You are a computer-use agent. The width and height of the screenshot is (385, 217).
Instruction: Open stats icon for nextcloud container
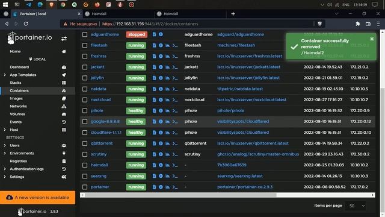coord(167,99)
